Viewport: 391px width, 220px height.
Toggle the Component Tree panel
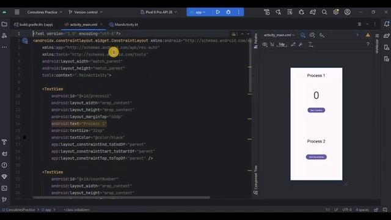[255, 180]
